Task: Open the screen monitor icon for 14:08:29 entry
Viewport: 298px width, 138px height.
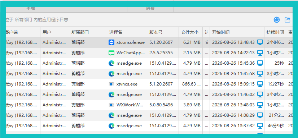Action: coord(260,115)
